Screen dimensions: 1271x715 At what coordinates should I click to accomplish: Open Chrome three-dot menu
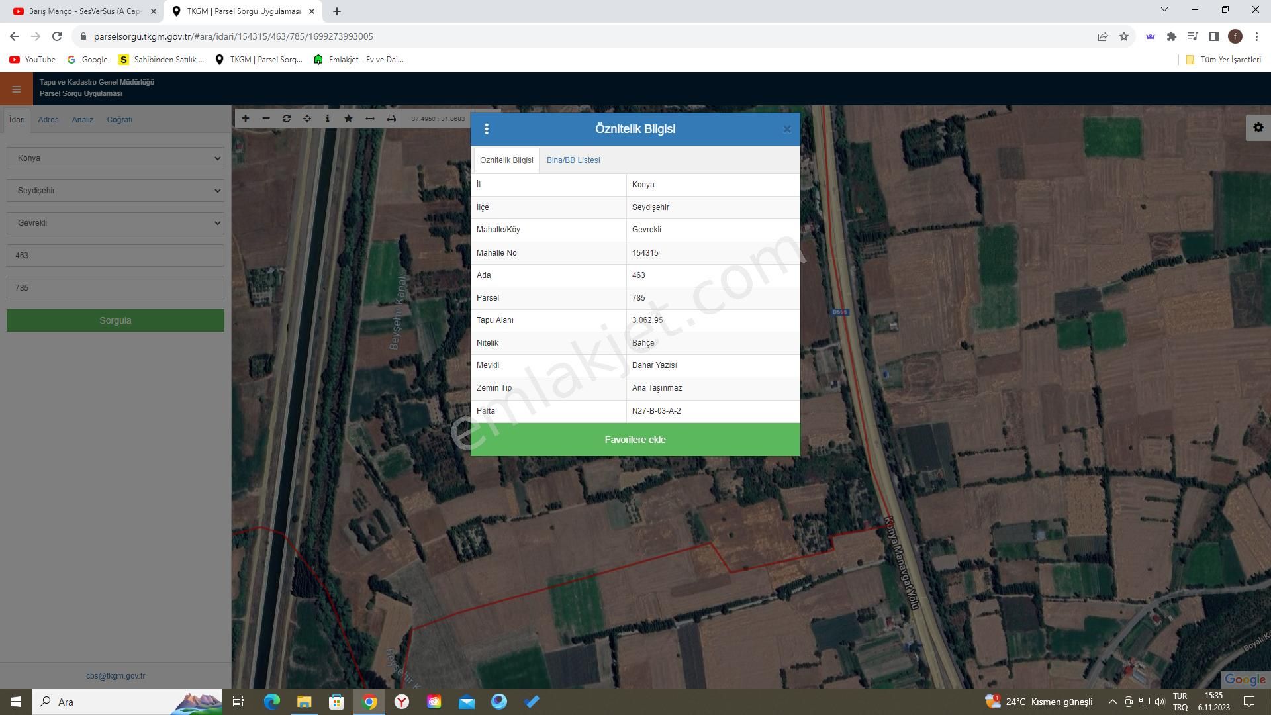tap(1256, 36)
